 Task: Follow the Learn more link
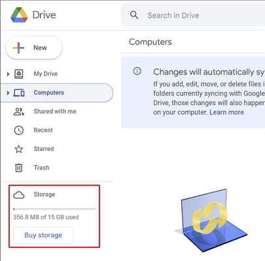click(x=226, y=112)
